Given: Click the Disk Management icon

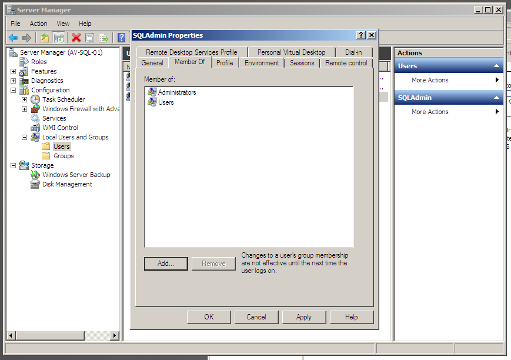Looking at the screenshot, I should (35, 184).
